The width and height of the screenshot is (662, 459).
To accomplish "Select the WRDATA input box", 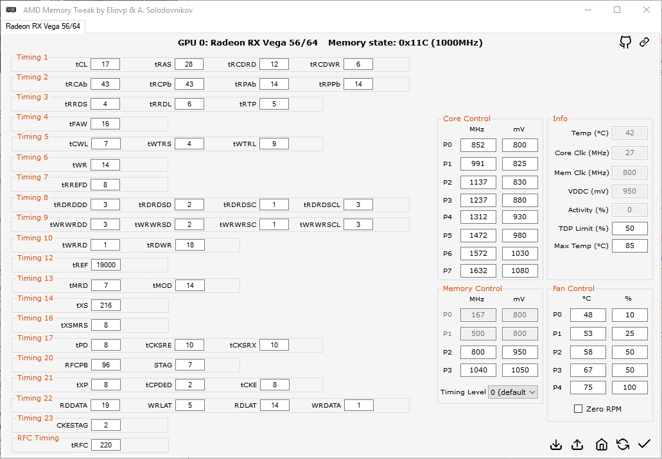I will (x=359, y=405).
